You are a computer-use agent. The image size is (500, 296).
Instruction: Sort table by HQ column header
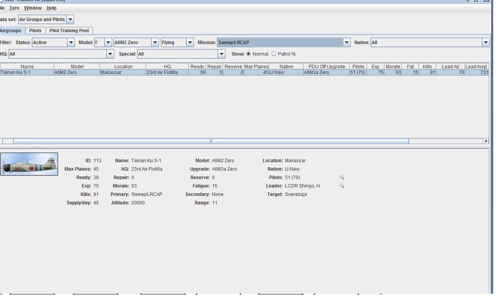(x=167, y=66)
